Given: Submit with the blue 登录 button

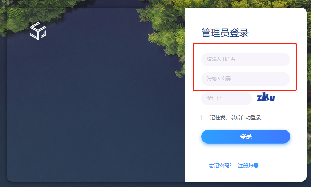Looking at the screenshot, I should [x=246, y=137].
